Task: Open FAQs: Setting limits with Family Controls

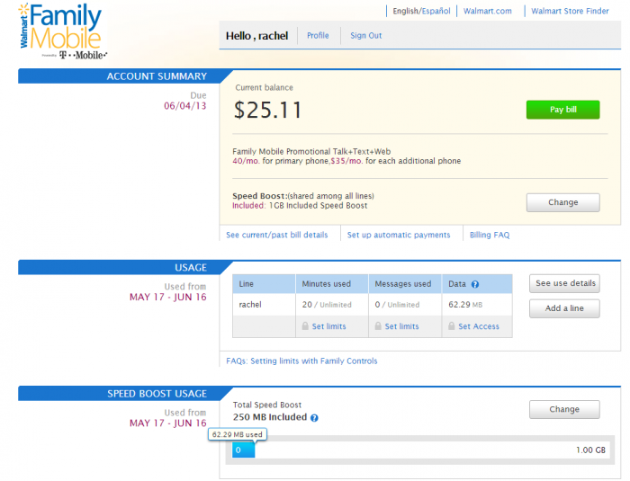Action: [x=301, y=361]
